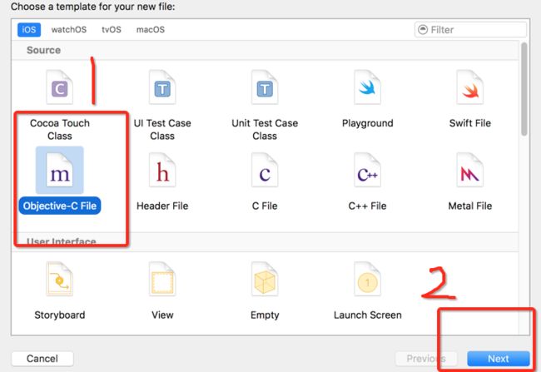
Task: Click the 'Objective-C File' label
Action: pyautogui.click(x=60, y=206)
